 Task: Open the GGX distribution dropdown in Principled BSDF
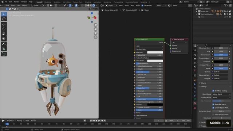tap(149, 46)
